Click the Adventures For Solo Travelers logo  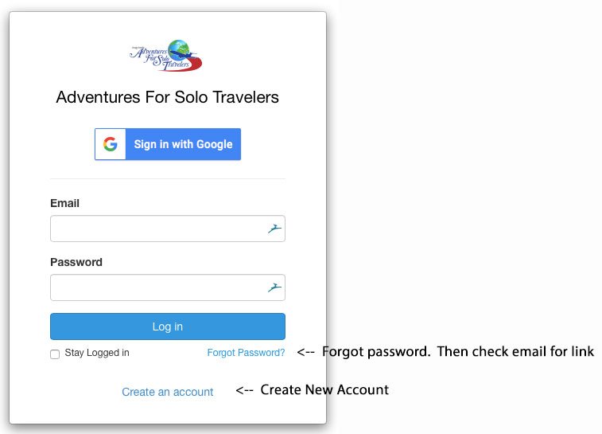(x=166, y=56)
